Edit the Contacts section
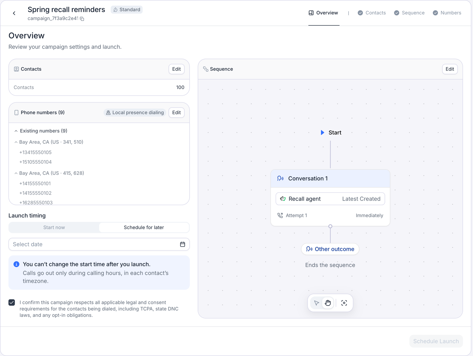This screenshot has height=356, width=473. pos(177,69)
